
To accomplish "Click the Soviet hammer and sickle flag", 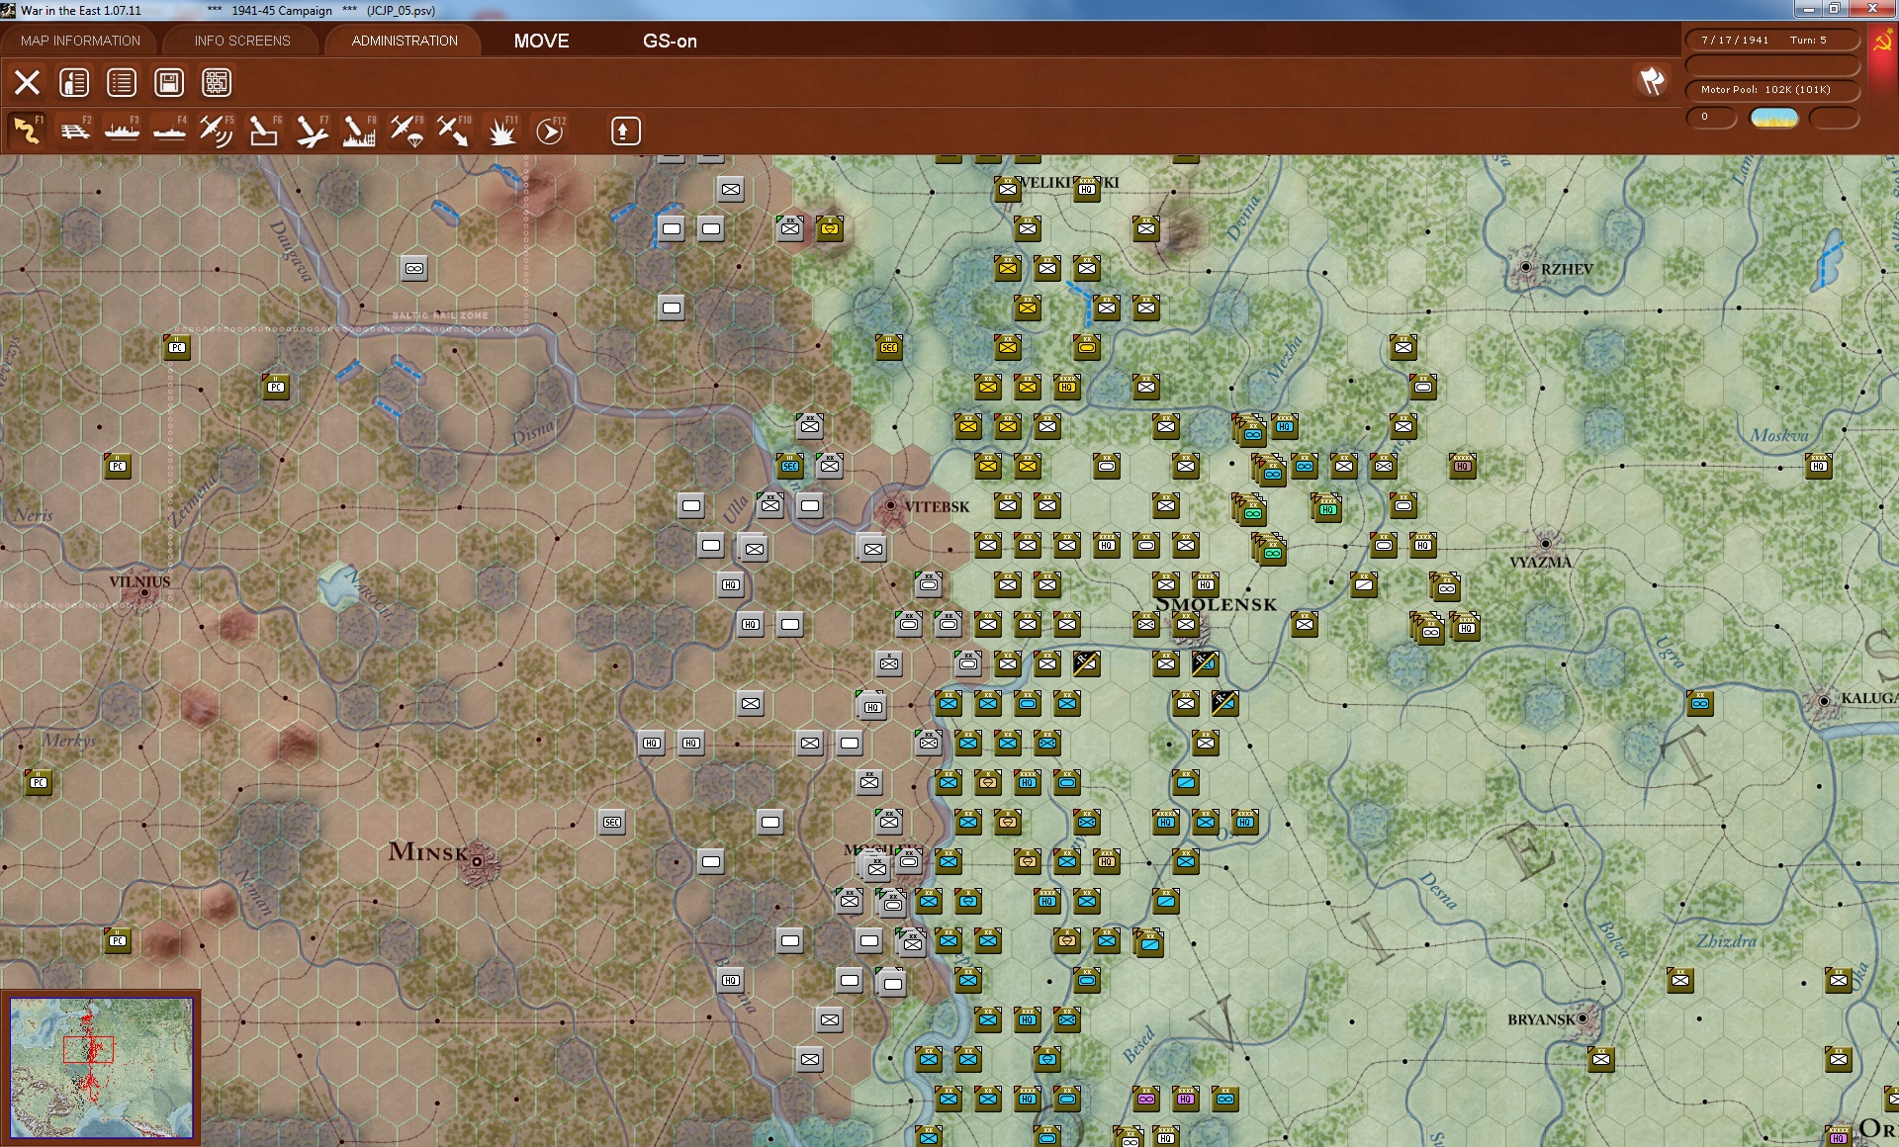I will tap(1881, 42).
